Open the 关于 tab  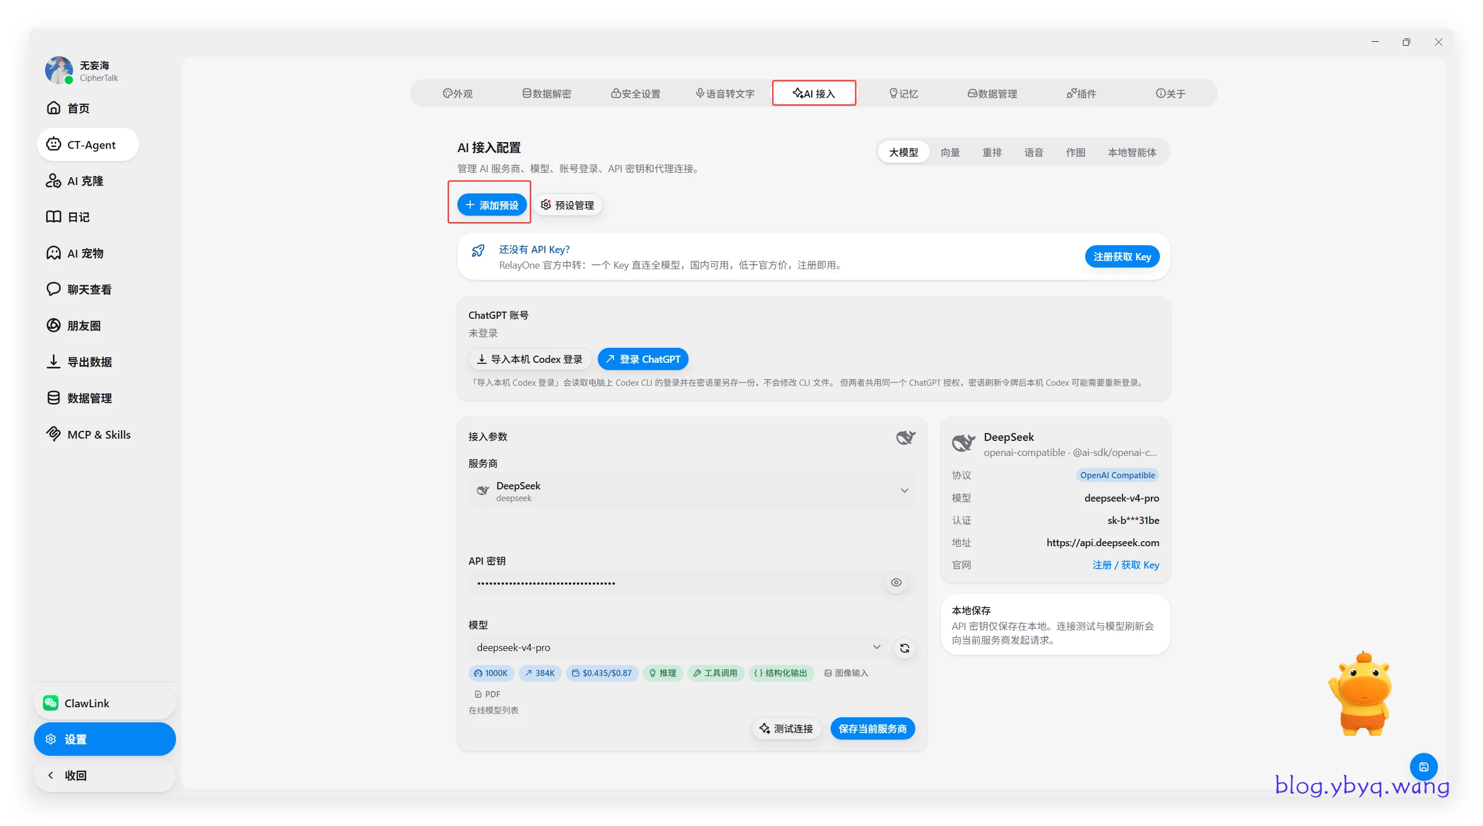[1170, 94]
